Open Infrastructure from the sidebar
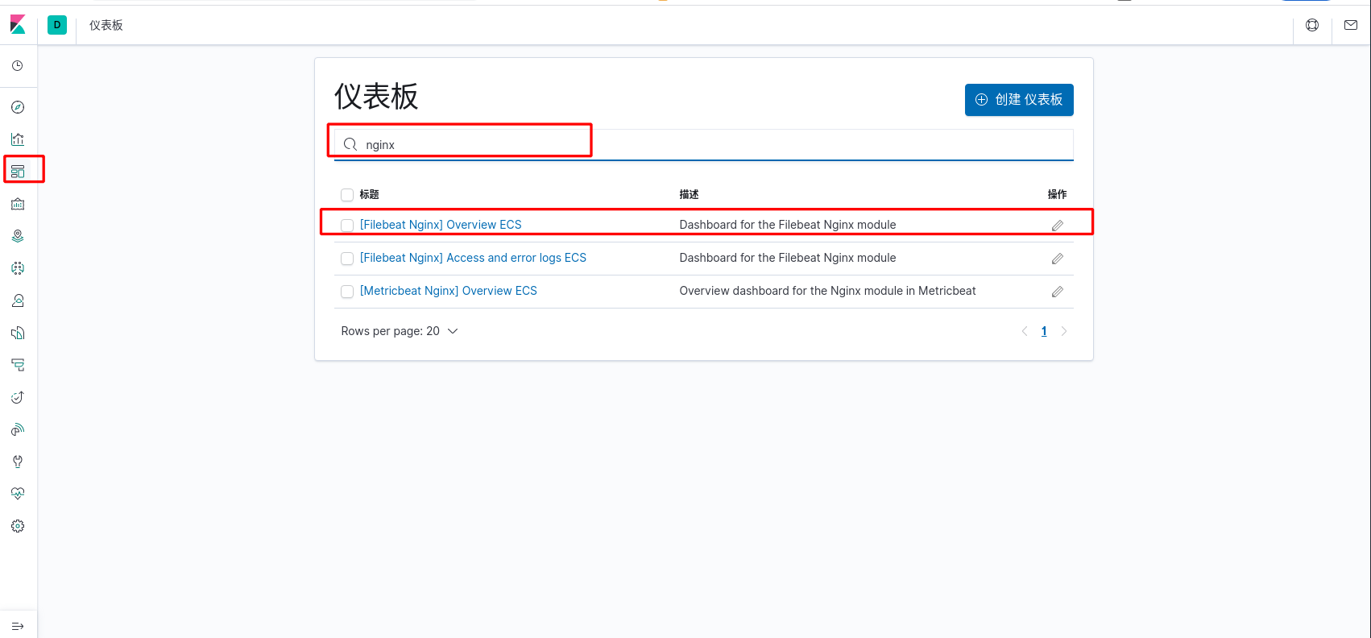The height and width of the screenshot is (638, 1371). (x=18, y=300)
